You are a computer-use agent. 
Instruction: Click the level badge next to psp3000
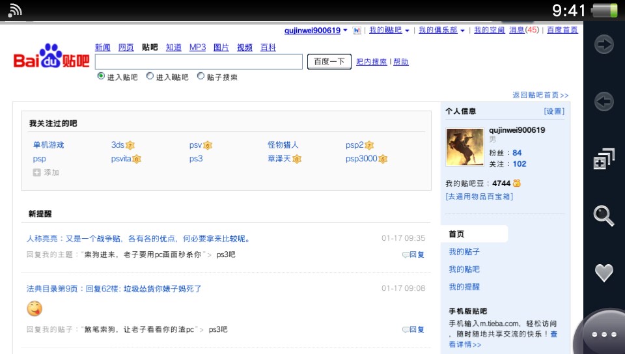click(x=383, y=159)
